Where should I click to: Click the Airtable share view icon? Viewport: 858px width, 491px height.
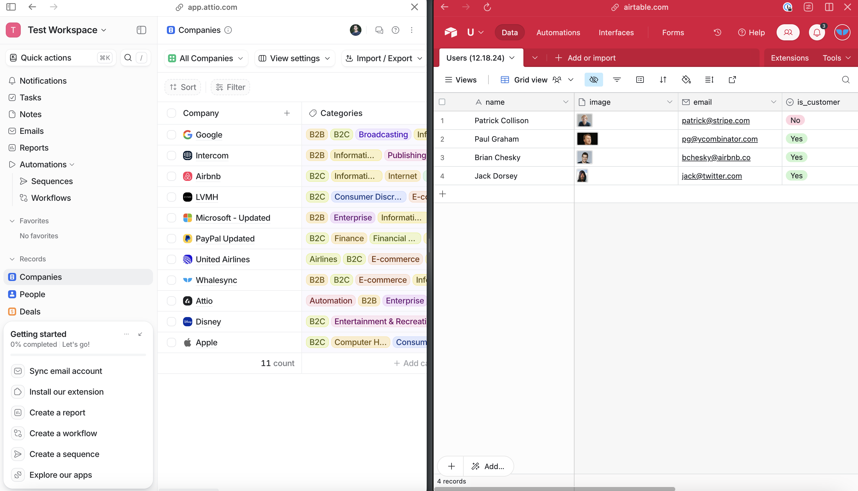coord(732,80)
